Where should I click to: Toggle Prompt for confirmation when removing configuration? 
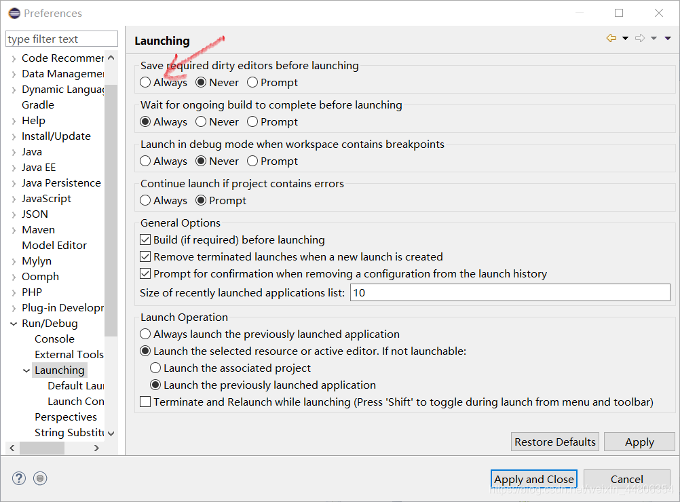[145, 273]
